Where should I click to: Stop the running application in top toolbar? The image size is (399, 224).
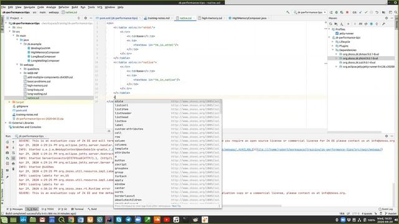click(347, 12)
